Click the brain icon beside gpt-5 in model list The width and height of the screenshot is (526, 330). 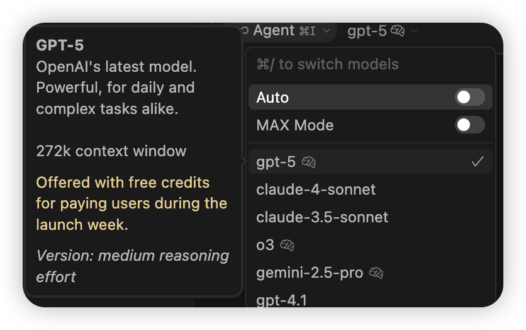click(309, 162)
